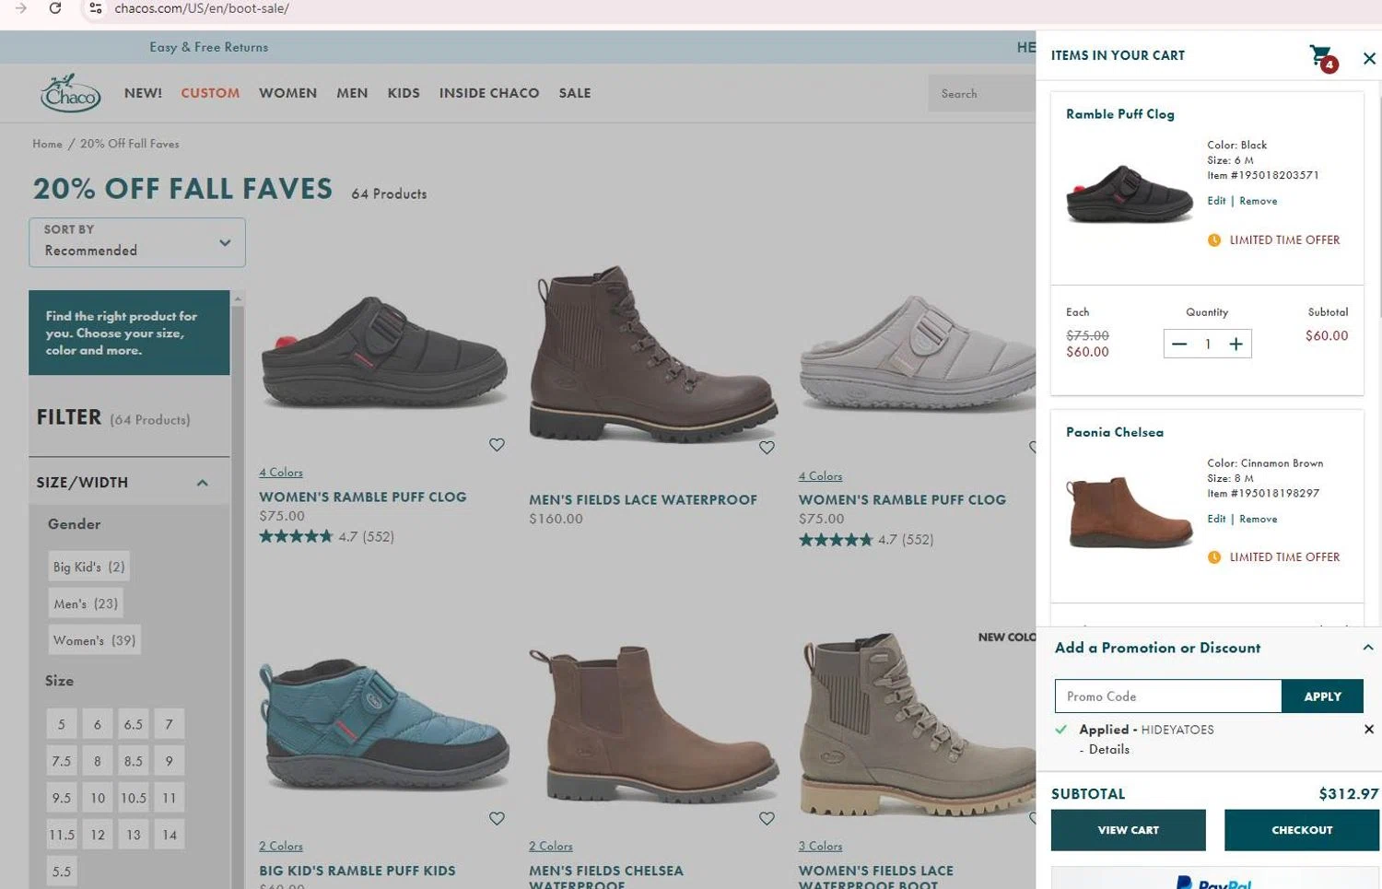
Task: Collapse the Size/Width filter section
Action: coord(203,483)
